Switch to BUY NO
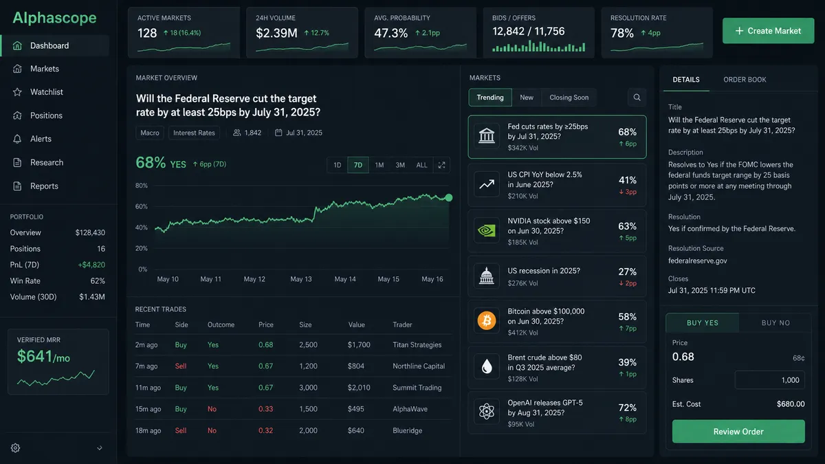Viewport: 825px width, 464px height. [x=775, y=323]
